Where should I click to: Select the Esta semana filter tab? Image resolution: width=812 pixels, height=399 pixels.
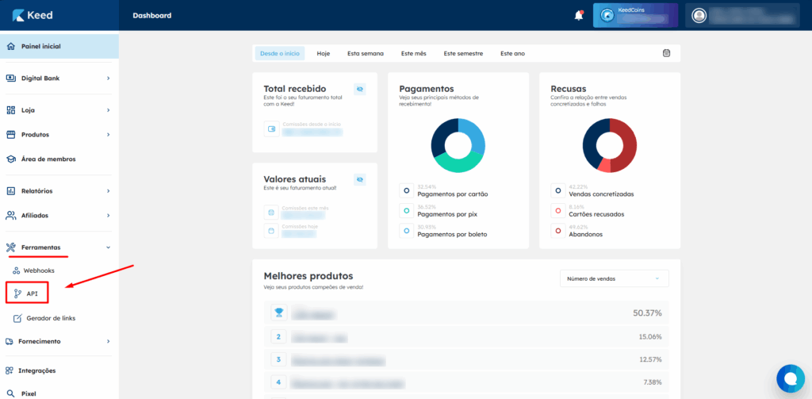coord(365,53)
